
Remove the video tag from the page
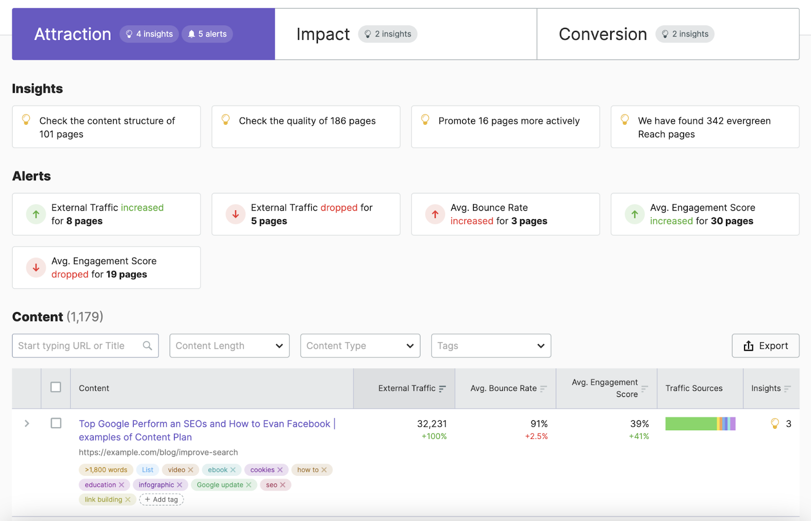(192, 470)
